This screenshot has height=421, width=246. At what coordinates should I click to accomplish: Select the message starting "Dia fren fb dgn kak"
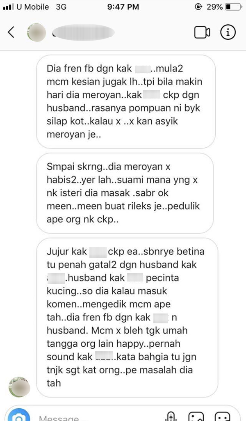click(x=126, y=101)
